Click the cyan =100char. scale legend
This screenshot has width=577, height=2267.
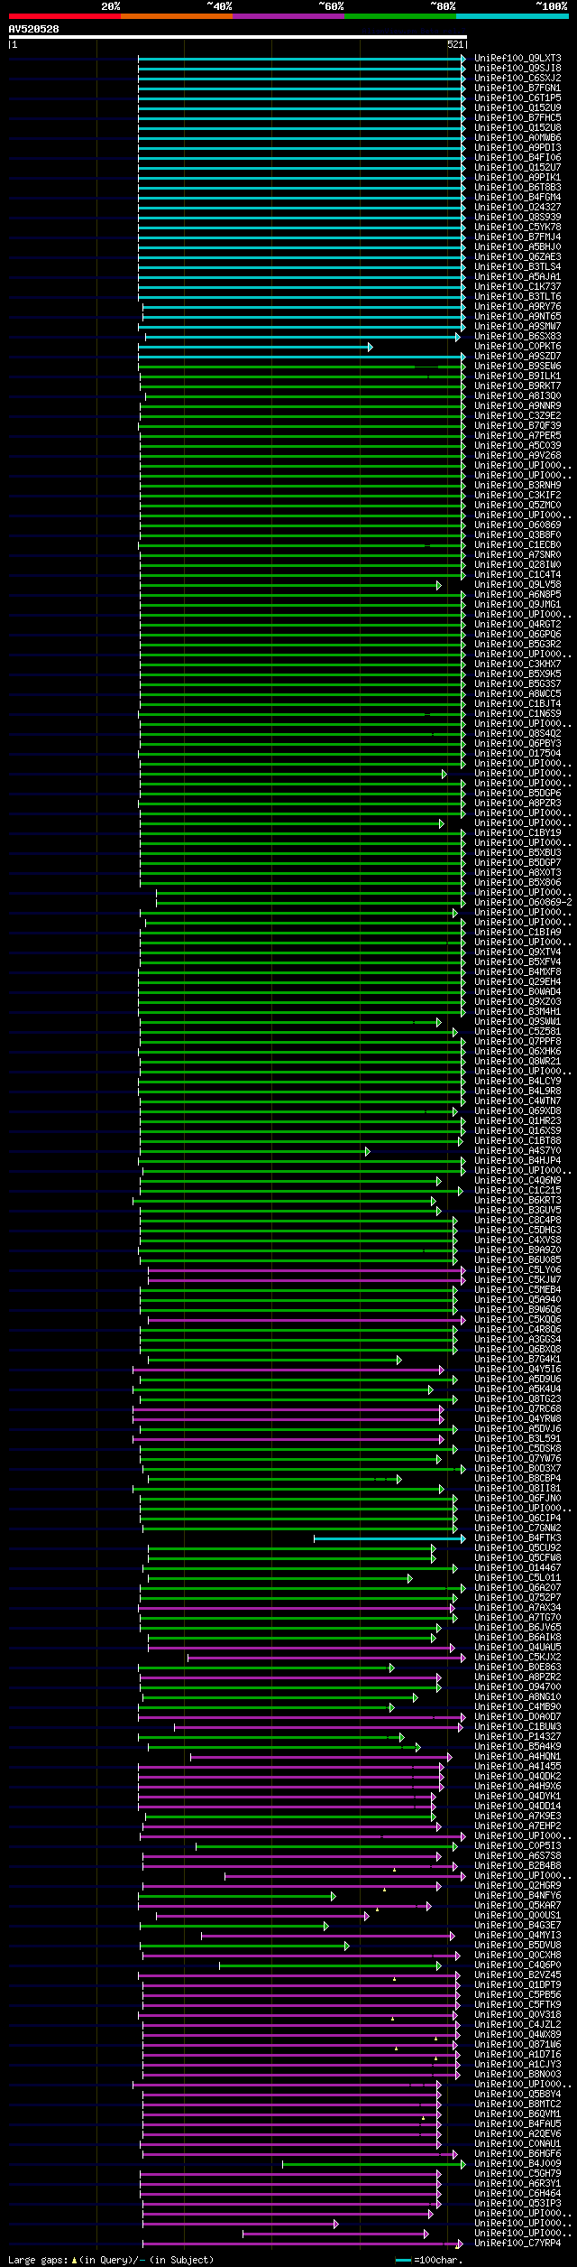coord(429,2260)
